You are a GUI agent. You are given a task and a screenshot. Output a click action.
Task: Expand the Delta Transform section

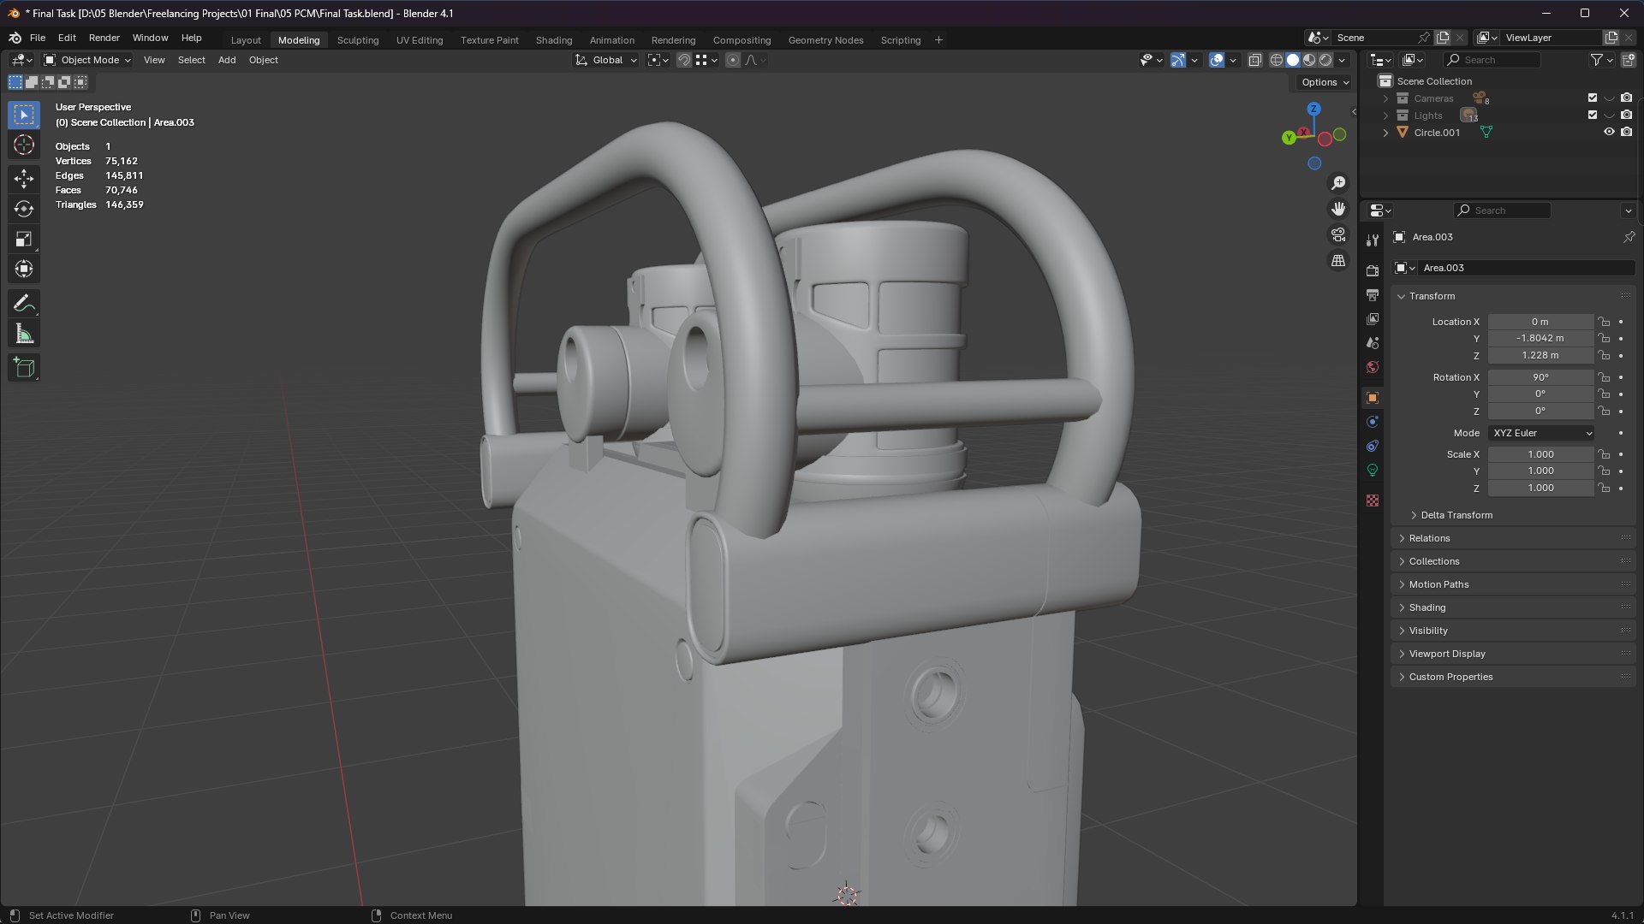tap(1456, 515)
